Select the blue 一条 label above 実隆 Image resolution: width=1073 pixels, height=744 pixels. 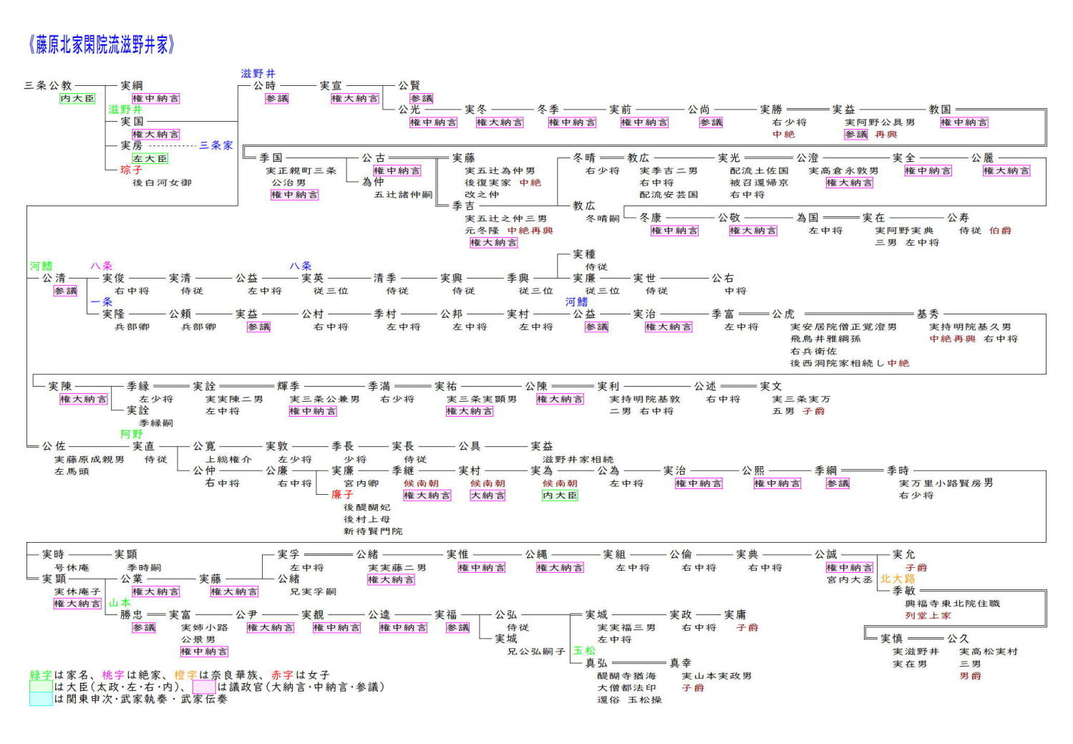102,302
